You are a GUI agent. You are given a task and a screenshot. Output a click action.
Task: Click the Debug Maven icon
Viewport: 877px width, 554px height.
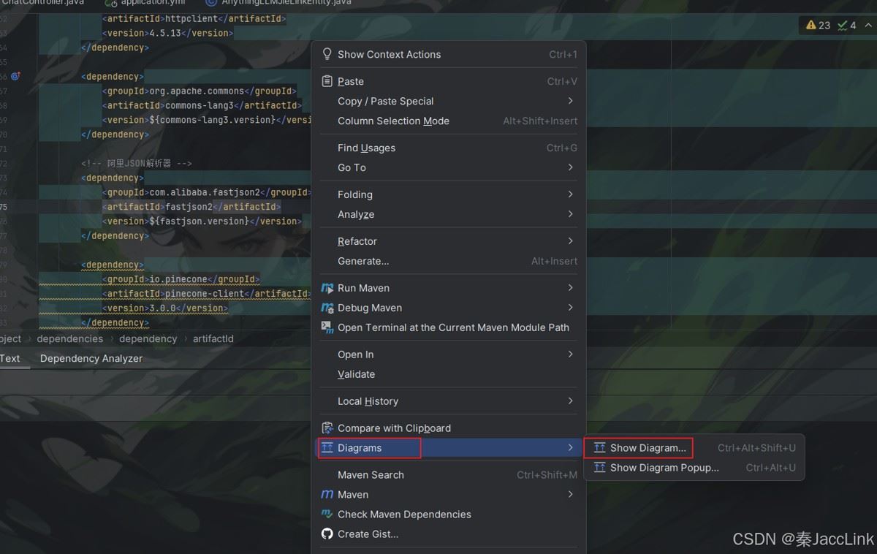coord(327,308)
